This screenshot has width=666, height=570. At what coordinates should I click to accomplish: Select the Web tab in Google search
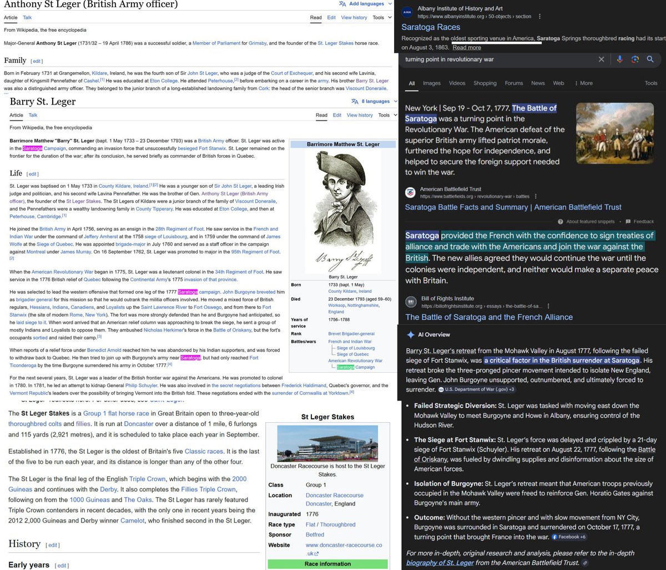tap(558, 83)
